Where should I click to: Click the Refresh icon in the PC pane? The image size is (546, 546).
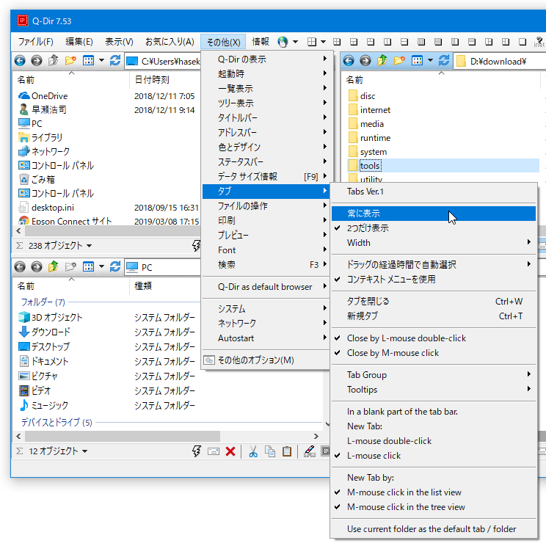tap(115, 266)
